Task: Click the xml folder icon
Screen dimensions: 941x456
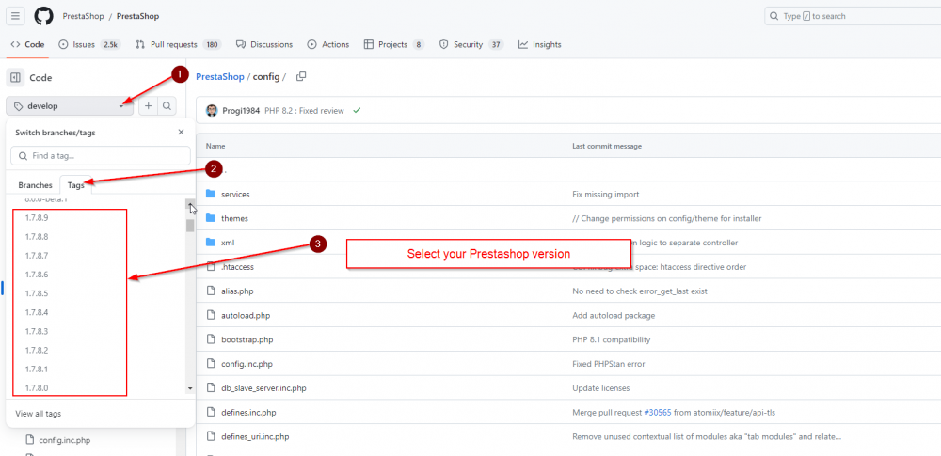Action: coord(211,242)
